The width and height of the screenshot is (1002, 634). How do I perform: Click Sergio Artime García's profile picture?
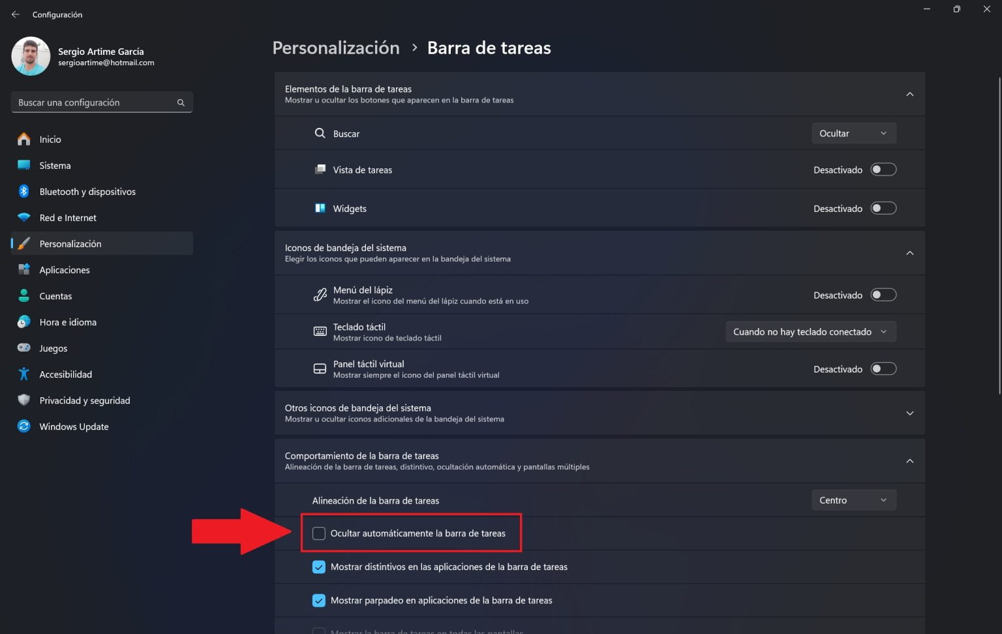click(x=31, y=56)
